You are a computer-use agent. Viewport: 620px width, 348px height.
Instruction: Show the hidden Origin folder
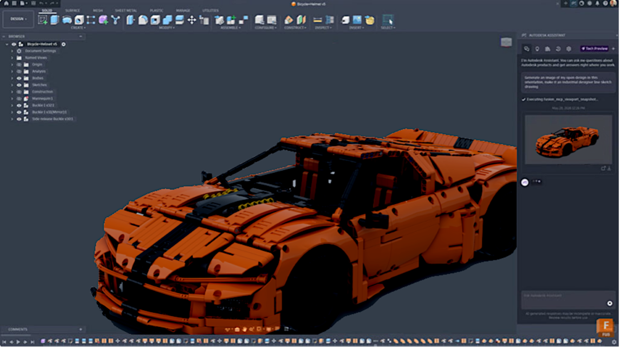click(x=19, y=64)
